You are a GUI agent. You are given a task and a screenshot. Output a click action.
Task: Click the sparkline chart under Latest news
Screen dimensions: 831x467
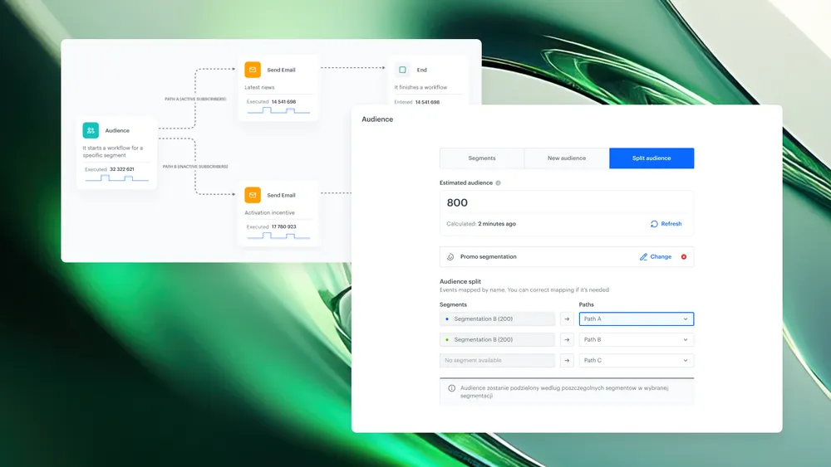click(x=278, y=110)
